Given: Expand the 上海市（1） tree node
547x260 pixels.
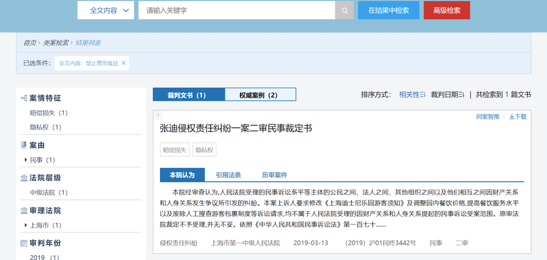Looking at the screenshot, I should tap(26, 225).
